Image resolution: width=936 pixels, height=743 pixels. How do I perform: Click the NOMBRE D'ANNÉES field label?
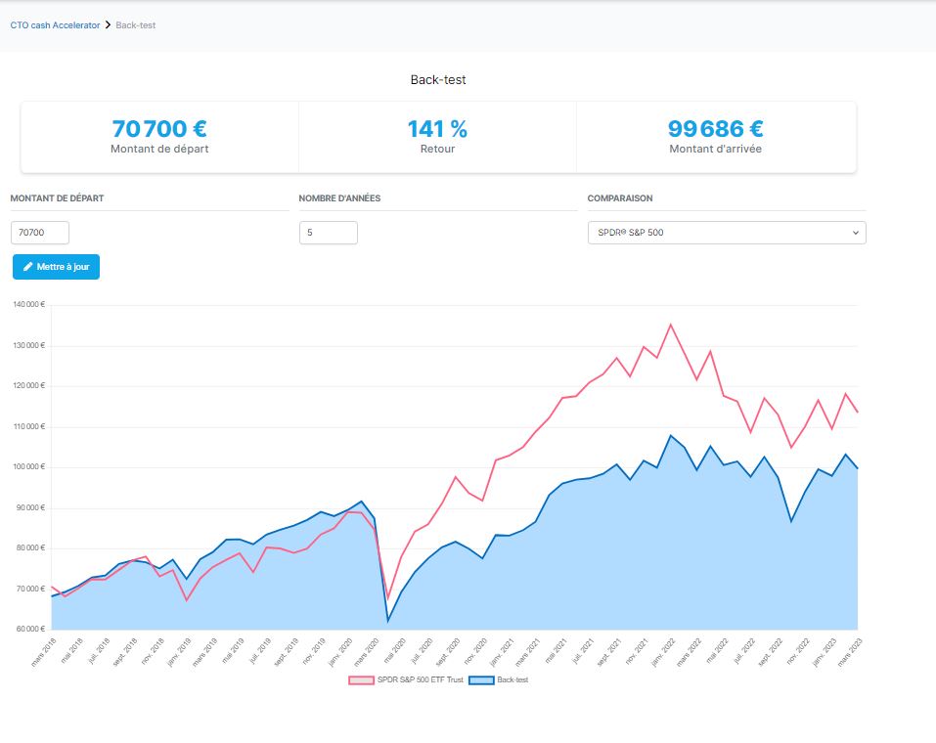coord(339,198)
